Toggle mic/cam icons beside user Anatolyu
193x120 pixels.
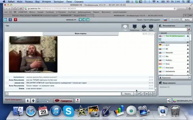click(163, 60)
